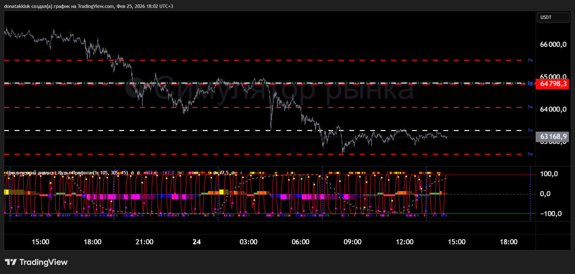Open the USDT currency selector
The image size is (575, 274).
[552, 17]
